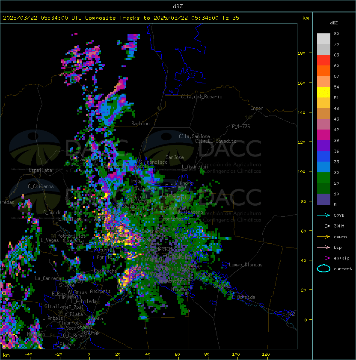Click the V_Flores place label
The height and width of the screenshot is (360, 356).
click(65, 345)
